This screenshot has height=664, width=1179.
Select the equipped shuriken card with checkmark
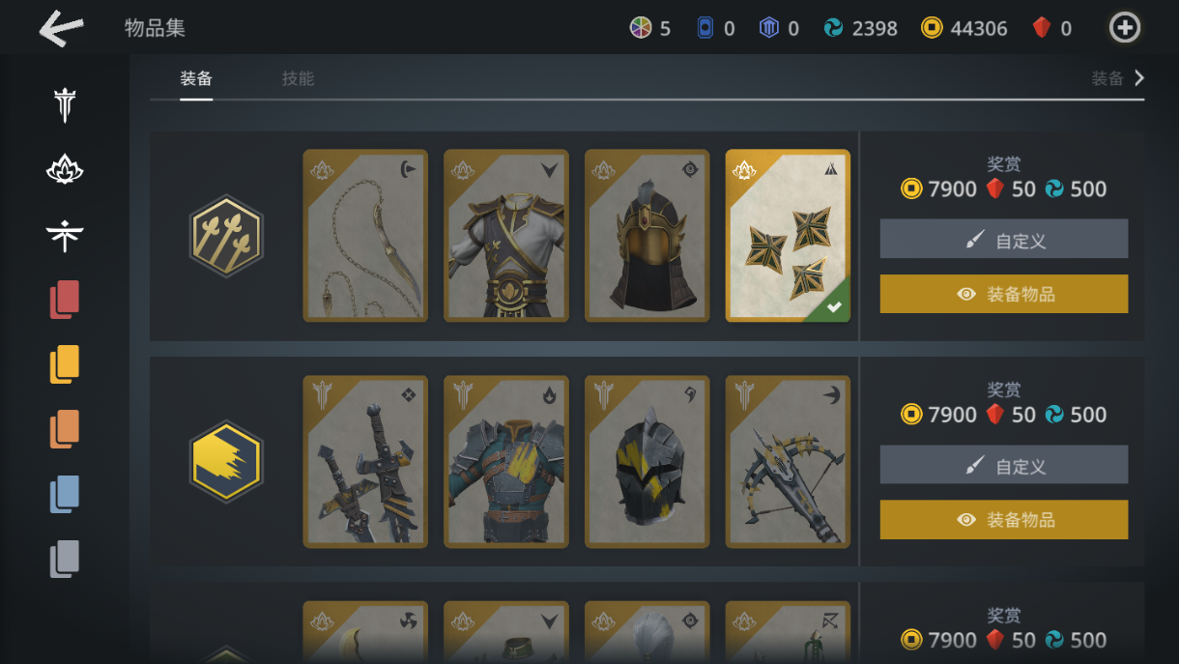pos(788,235)
